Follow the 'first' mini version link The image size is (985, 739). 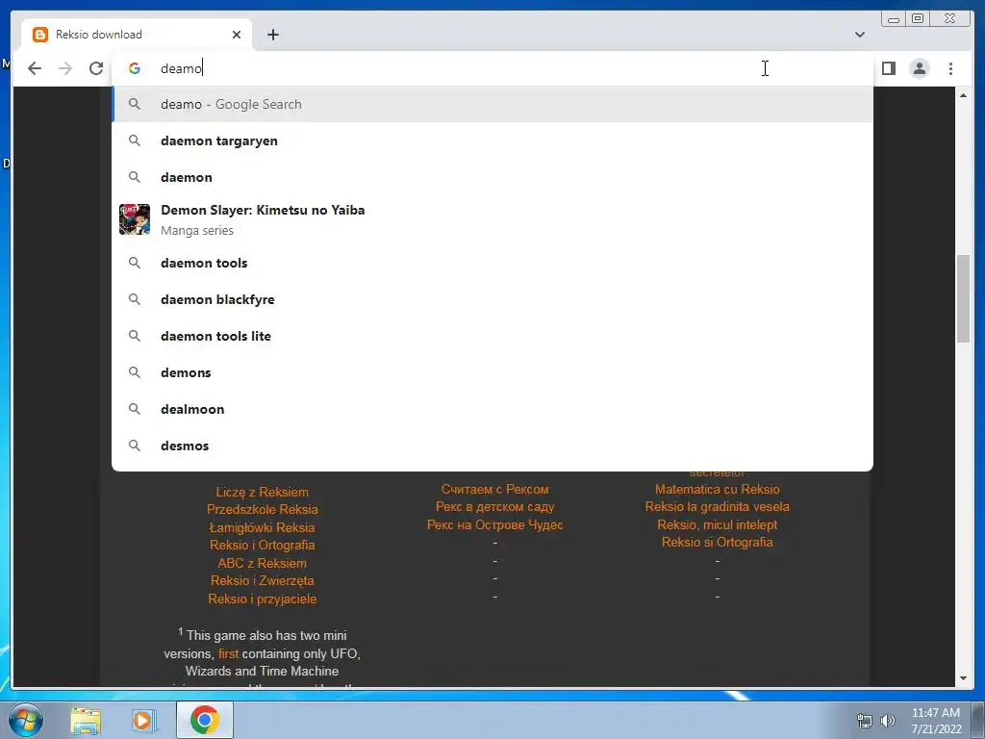(x=228, y=653)
